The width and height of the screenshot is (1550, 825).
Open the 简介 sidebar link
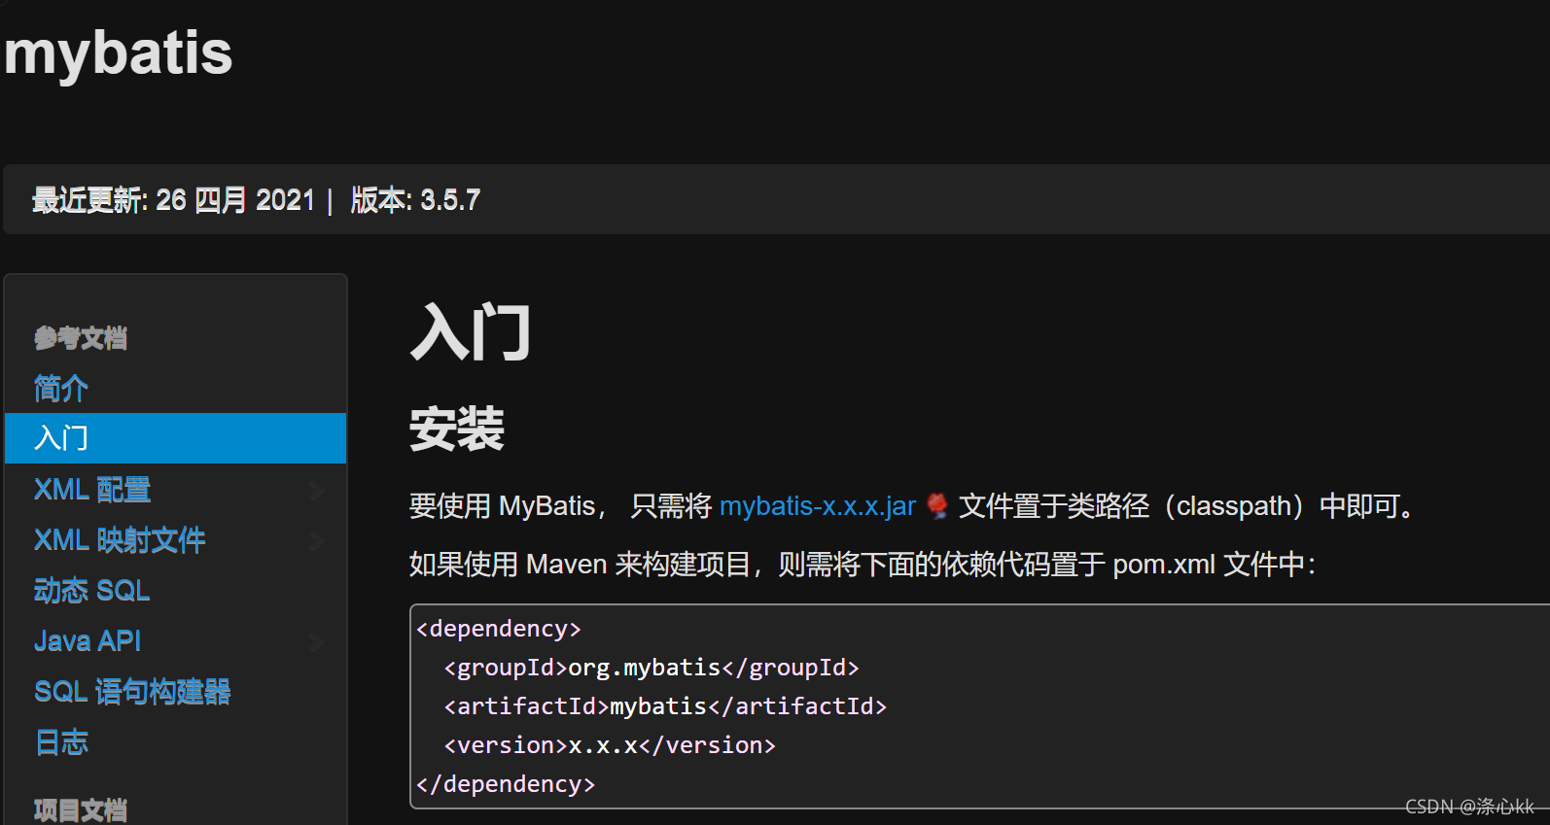(x=61, y=389)
